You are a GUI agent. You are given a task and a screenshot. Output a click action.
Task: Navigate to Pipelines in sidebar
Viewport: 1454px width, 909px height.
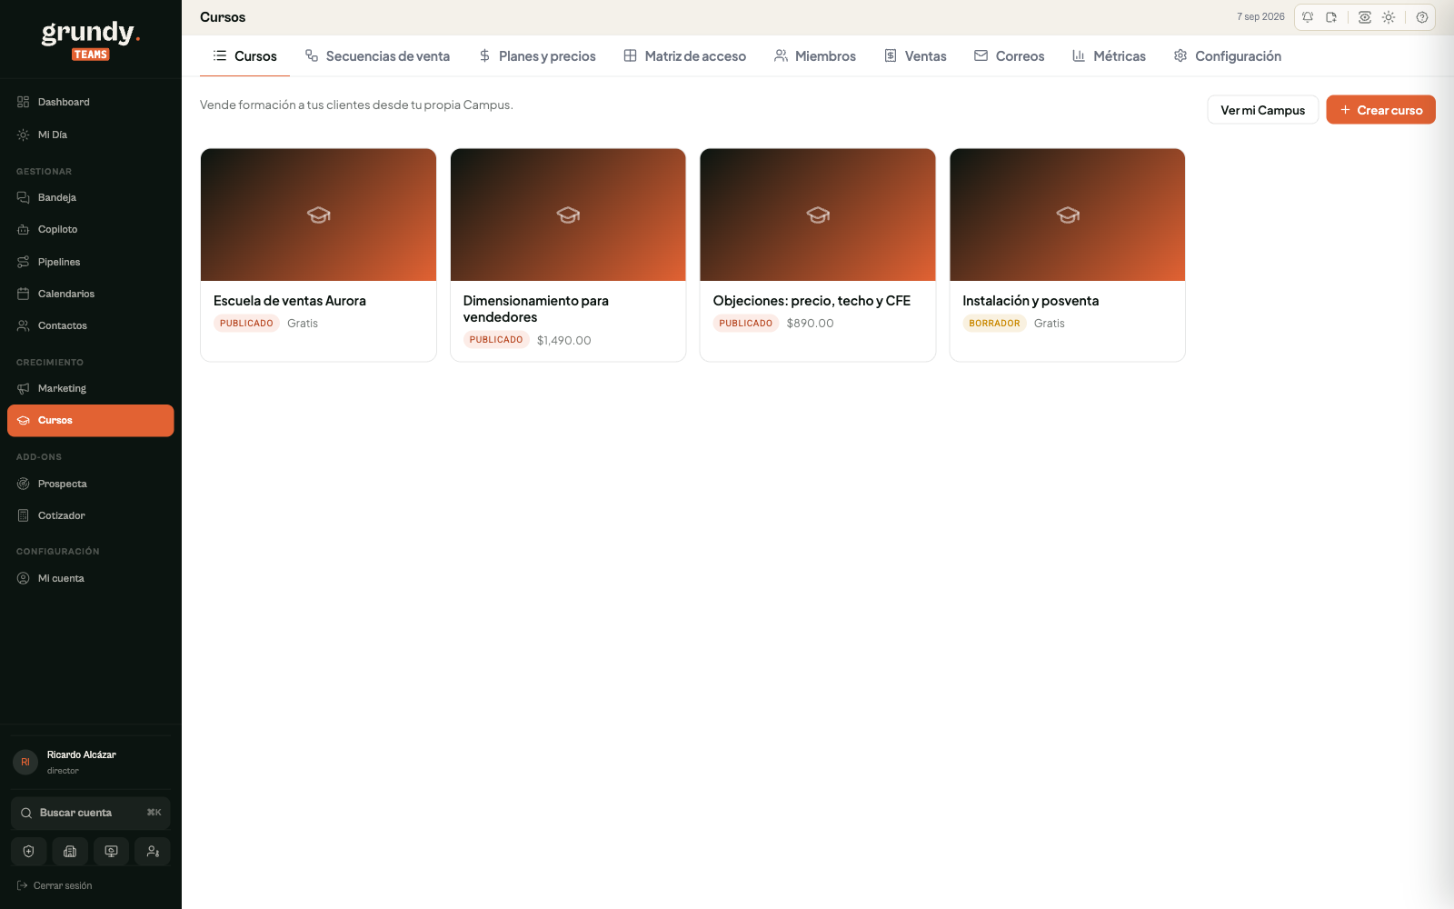[x=90, y=262]
